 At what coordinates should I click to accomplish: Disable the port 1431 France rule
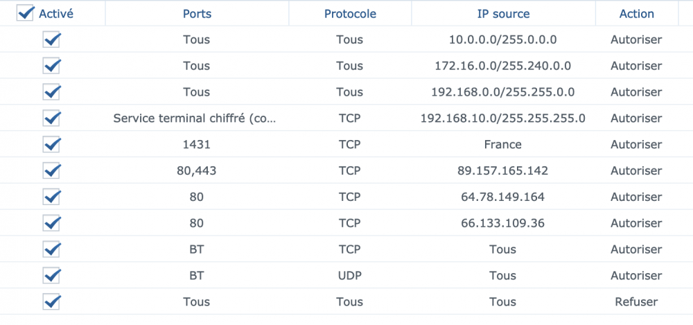(x=51, y=145)
